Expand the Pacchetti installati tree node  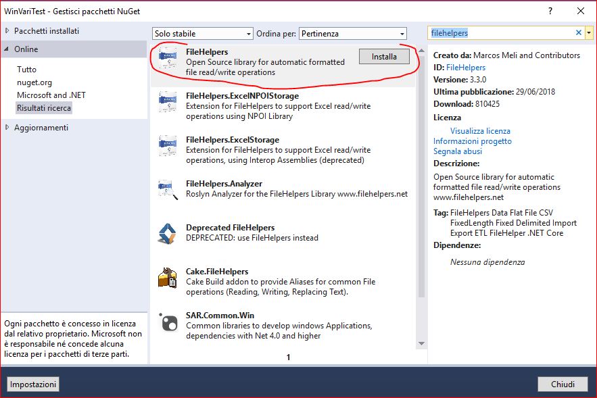[x=7, y=30]
